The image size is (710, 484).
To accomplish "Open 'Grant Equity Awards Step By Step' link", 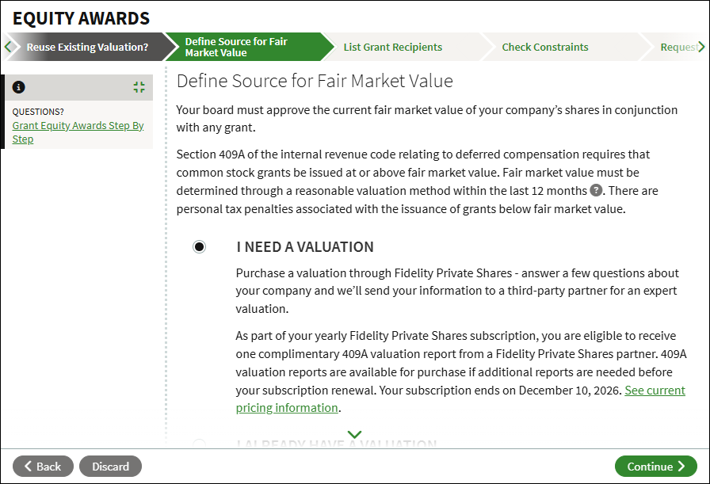I will [x=78, y=132].
